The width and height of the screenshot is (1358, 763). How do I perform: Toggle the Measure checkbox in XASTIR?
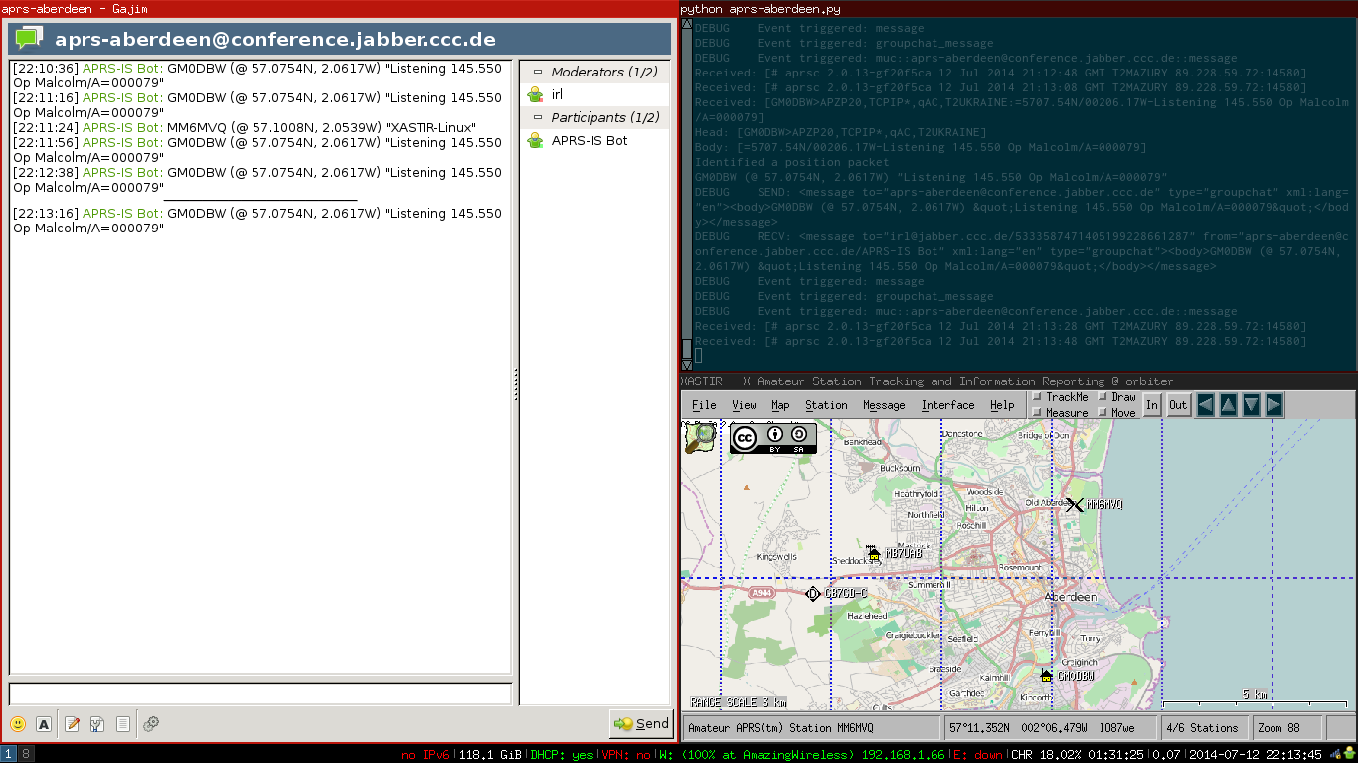click(x=1038, y=412)
